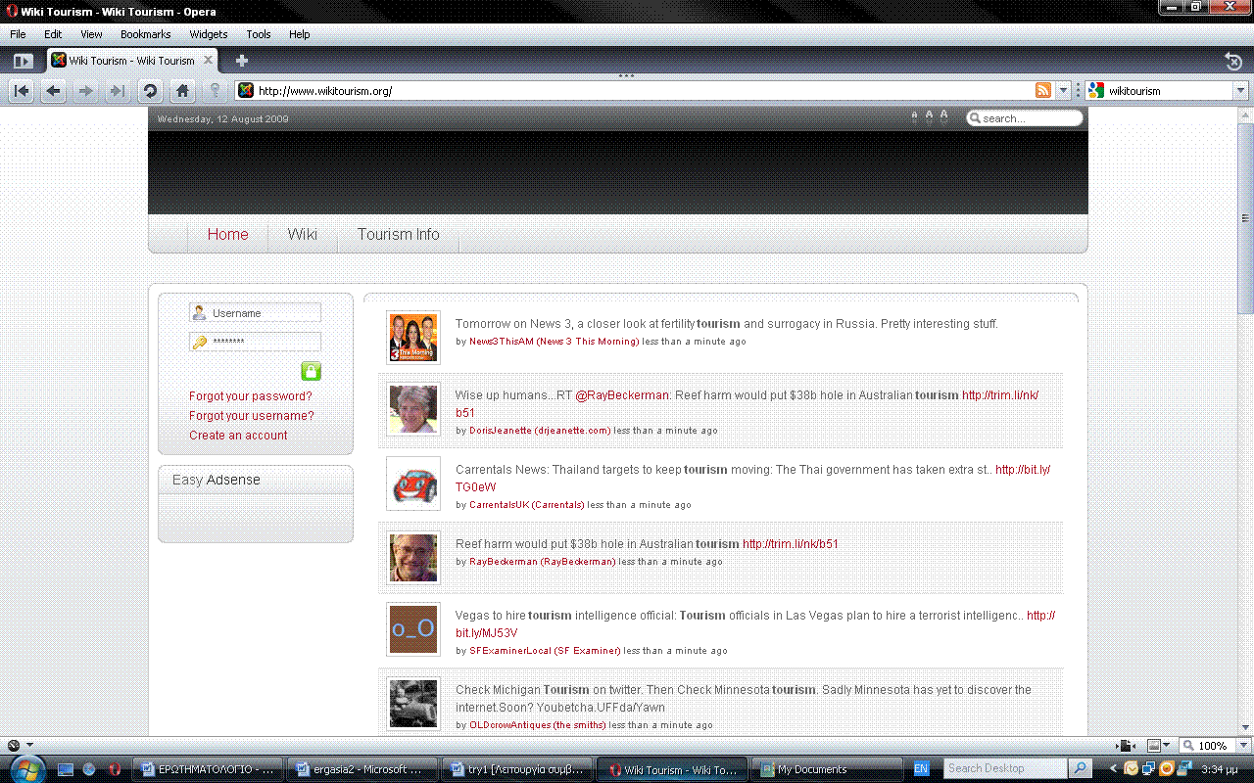Open the CarrentalsUK author link
1254x783 pixels.
pos(526,505)
